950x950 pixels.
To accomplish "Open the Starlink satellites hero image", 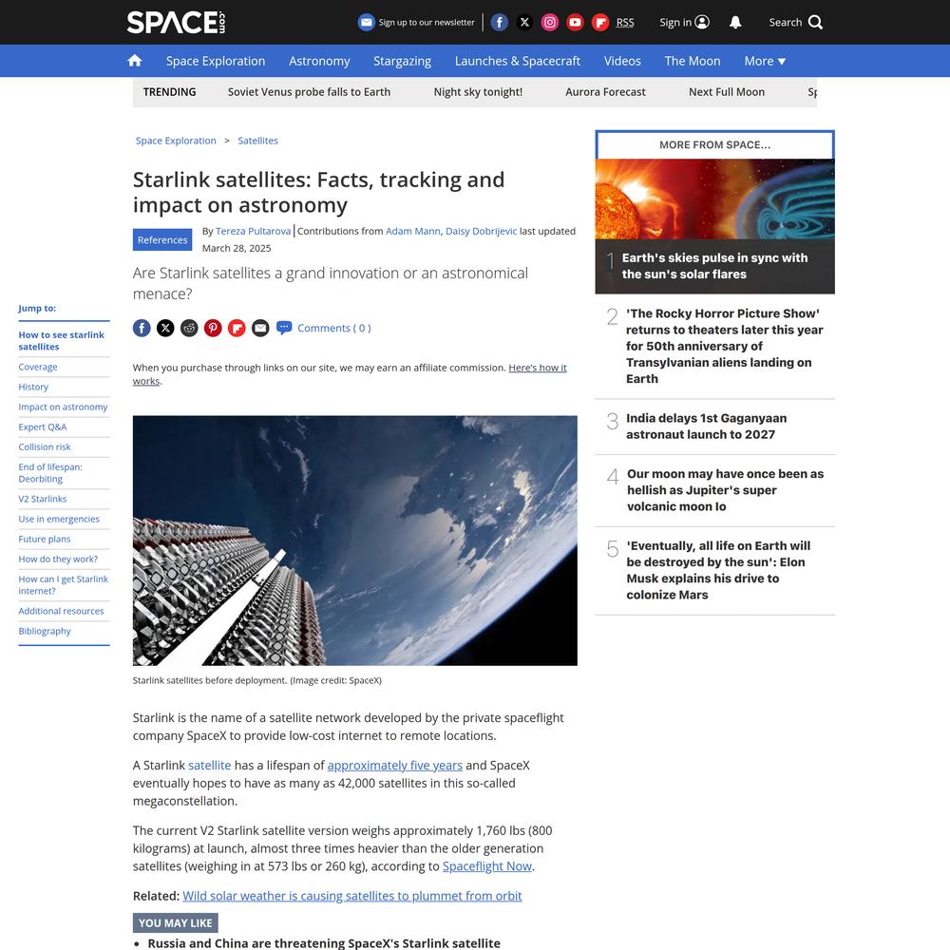I will pyautogui.click(x=355, y=541).
